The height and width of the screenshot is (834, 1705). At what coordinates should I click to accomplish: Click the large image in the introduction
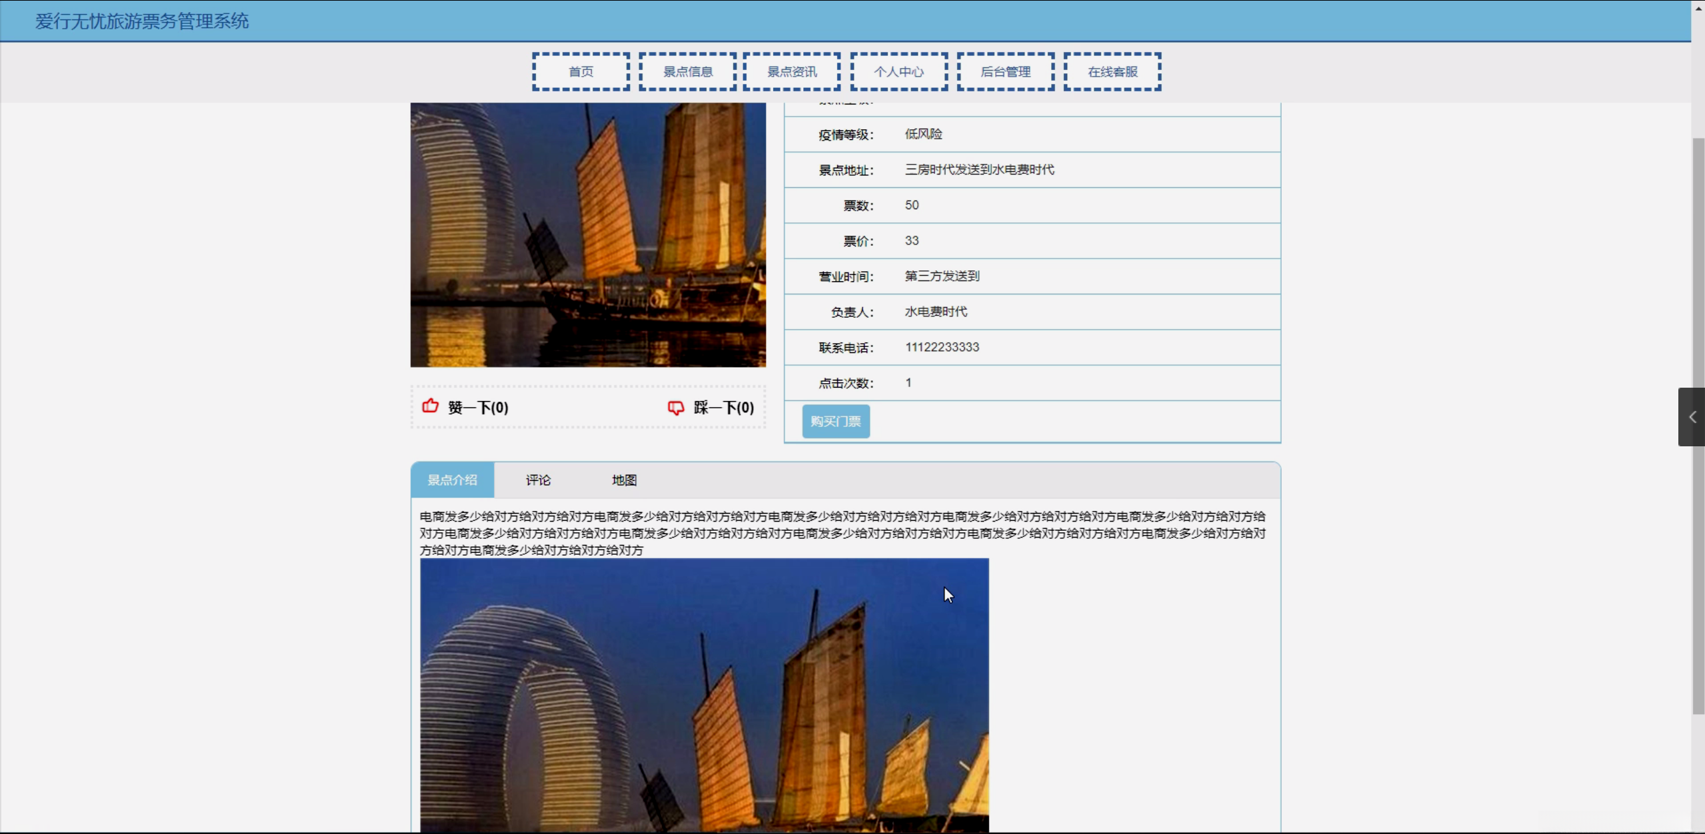point(704,695)
